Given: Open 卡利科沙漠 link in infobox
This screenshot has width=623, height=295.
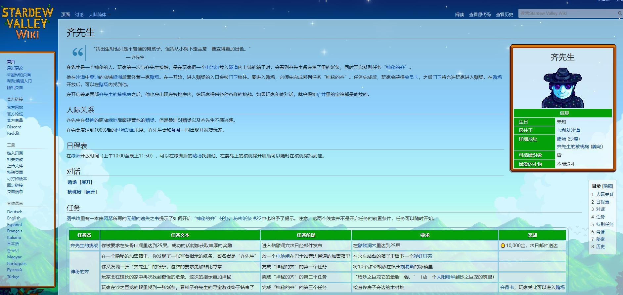Looking at the screenshot, I should tap(568, 130).
